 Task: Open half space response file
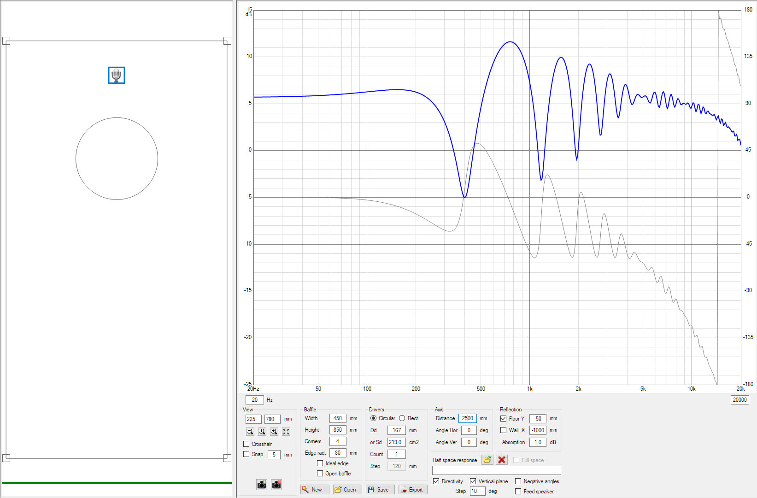pos(487,460)
